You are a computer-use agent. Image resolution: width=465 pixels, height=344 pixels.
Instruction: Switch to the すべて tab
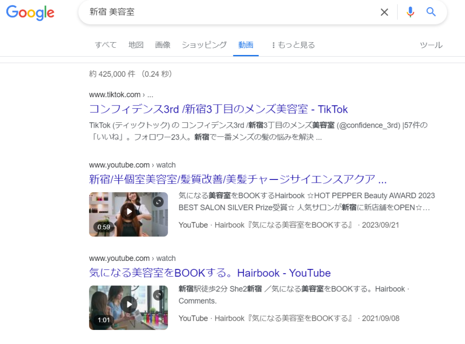[105, 45]
